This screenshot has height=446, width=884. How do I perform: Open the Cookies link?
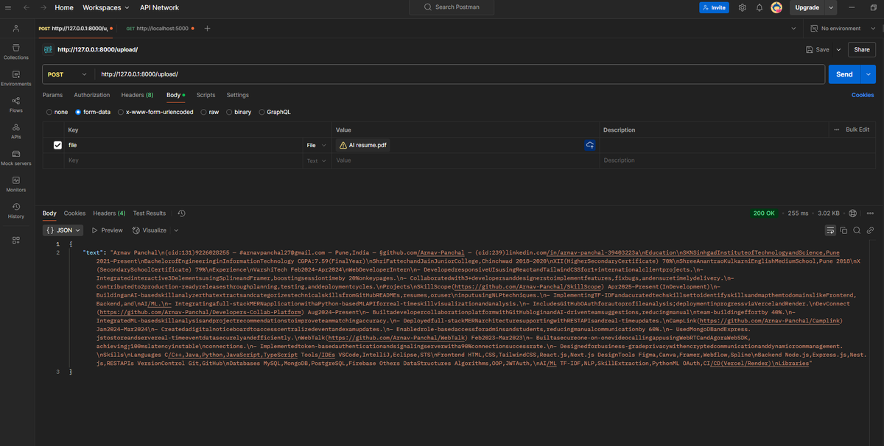[x=863, y=95]
